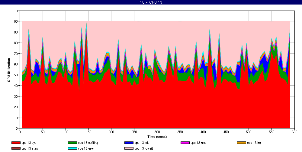Screen dimensions: 302x152
Task: Click the y-axis tick value 40
Action: (16, 85)
